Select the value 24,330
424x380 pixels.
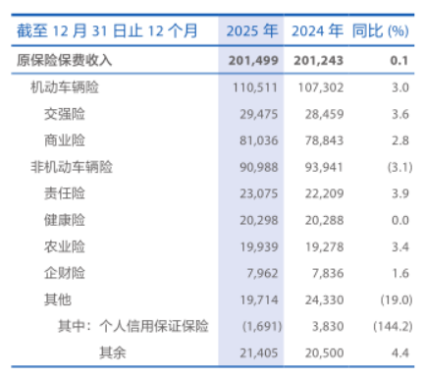tap(324, 299)
